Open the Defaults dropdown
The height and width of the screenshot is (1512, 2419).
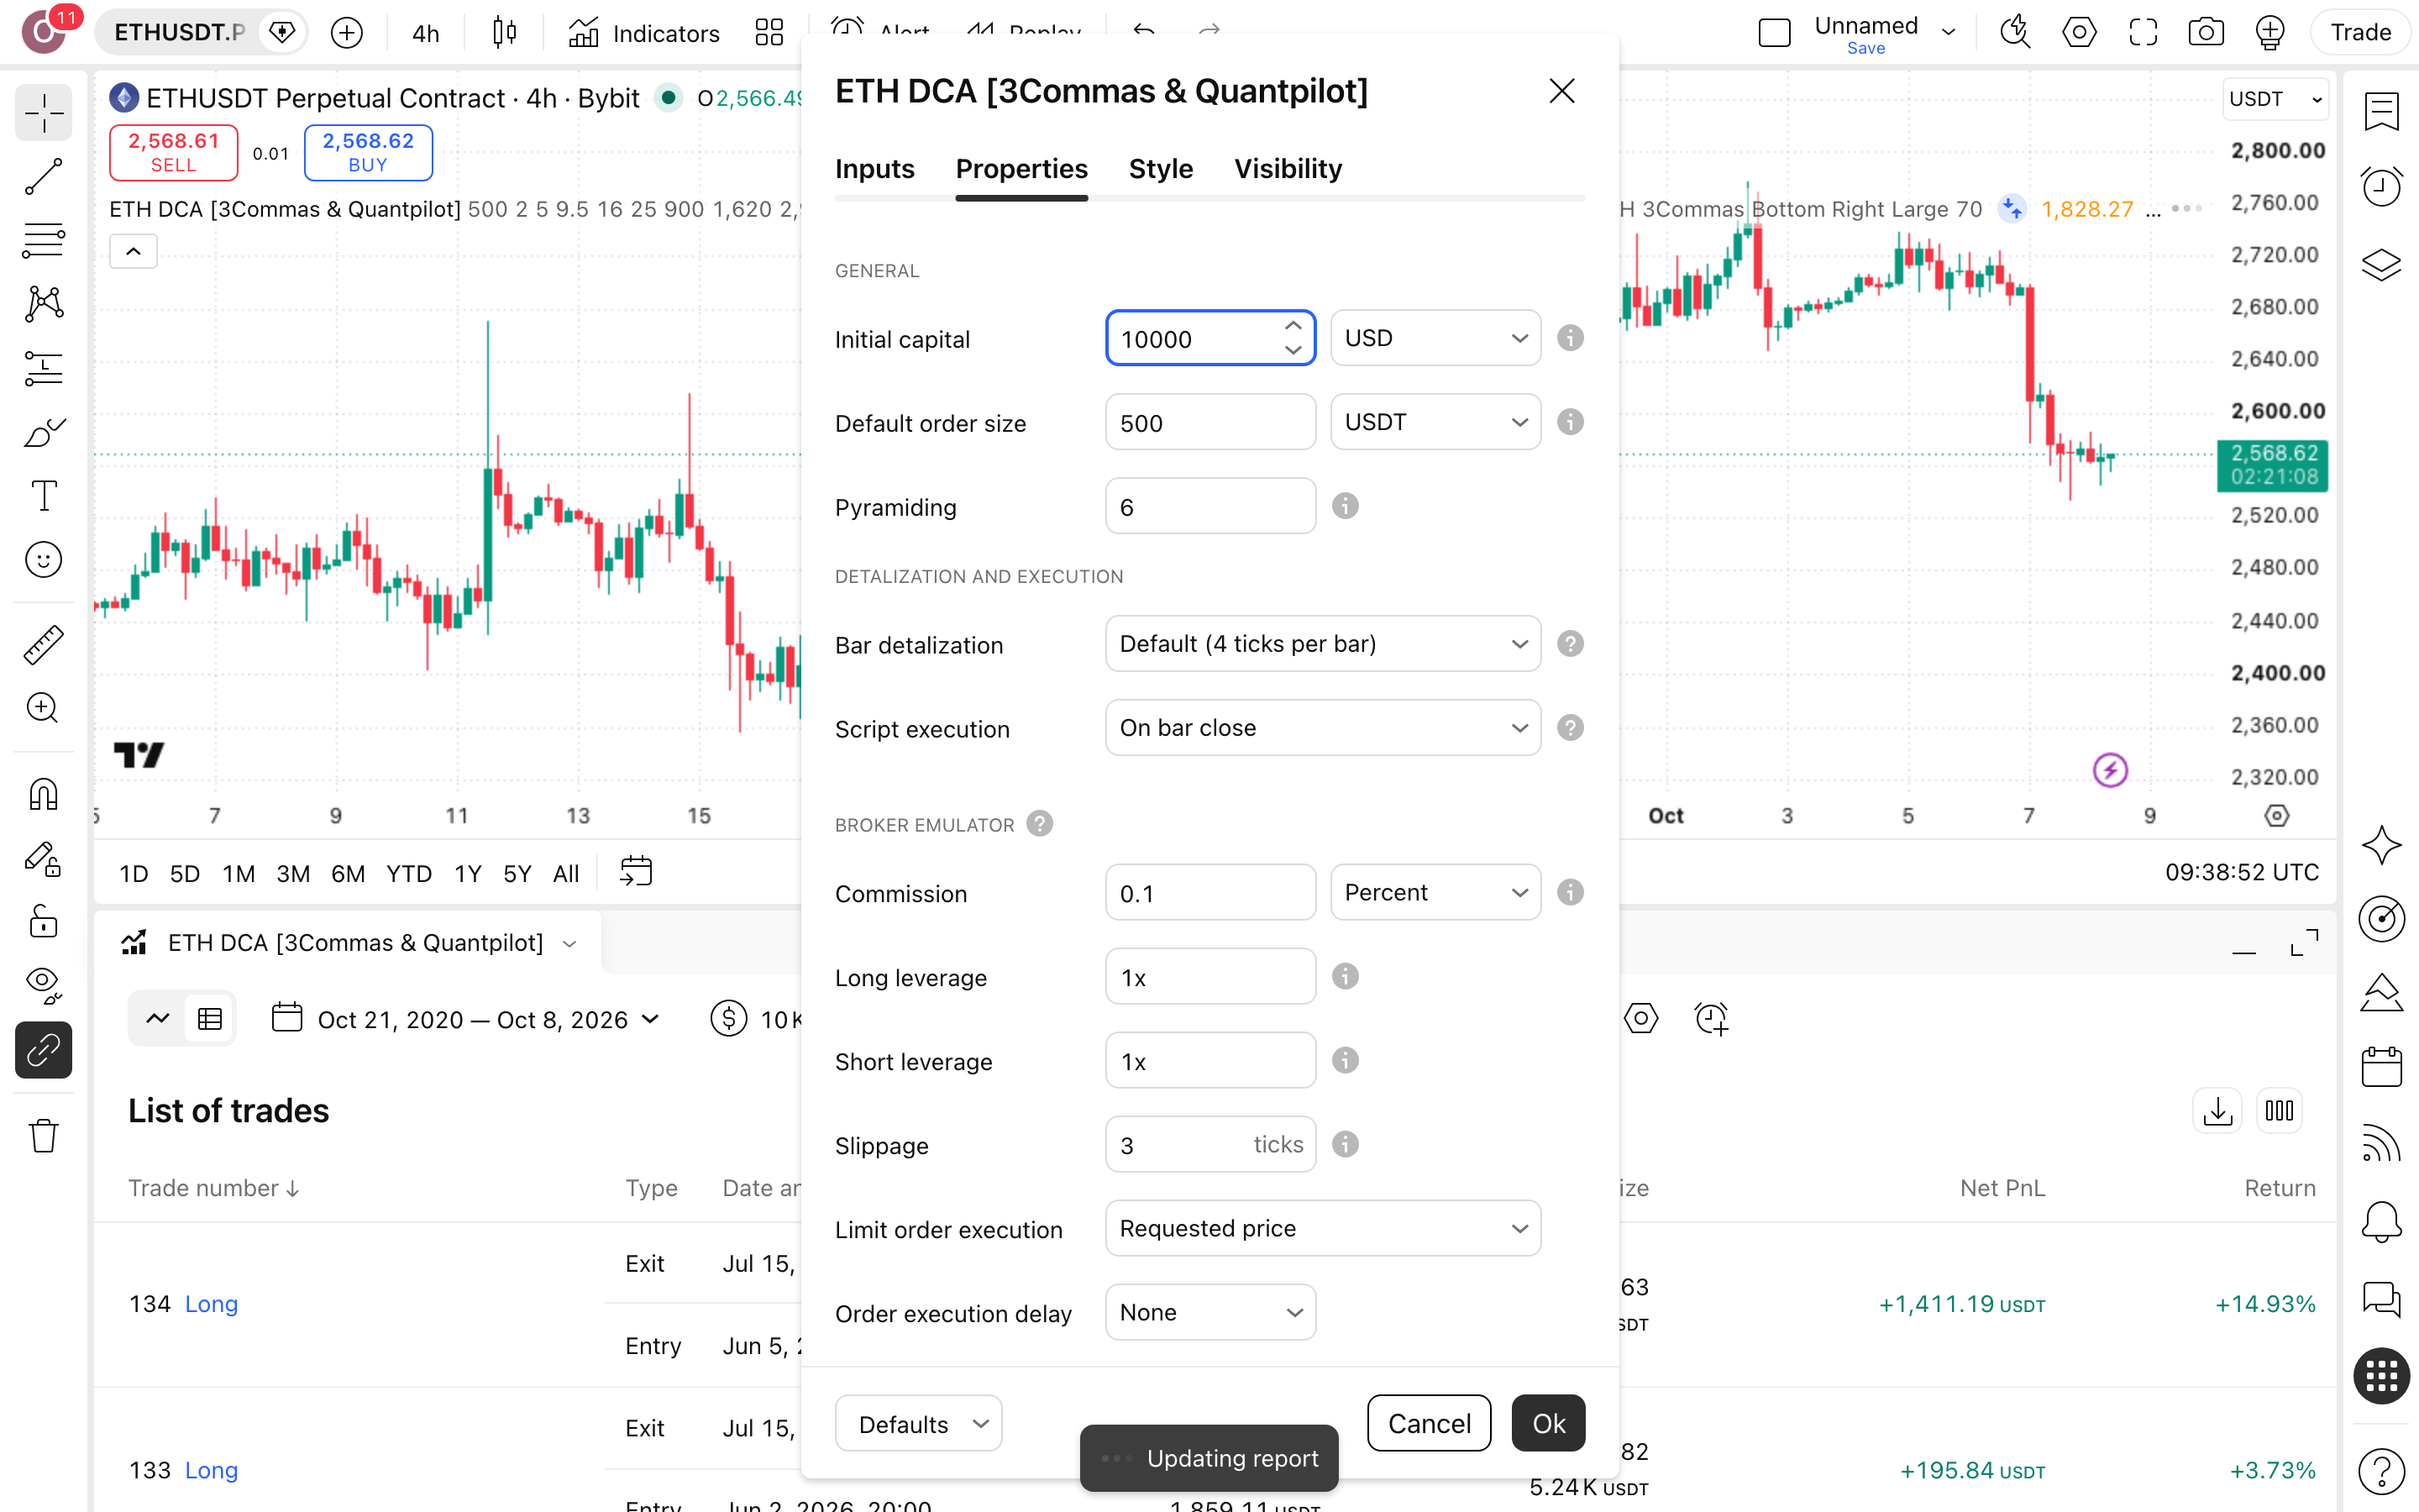[919, 1424]
